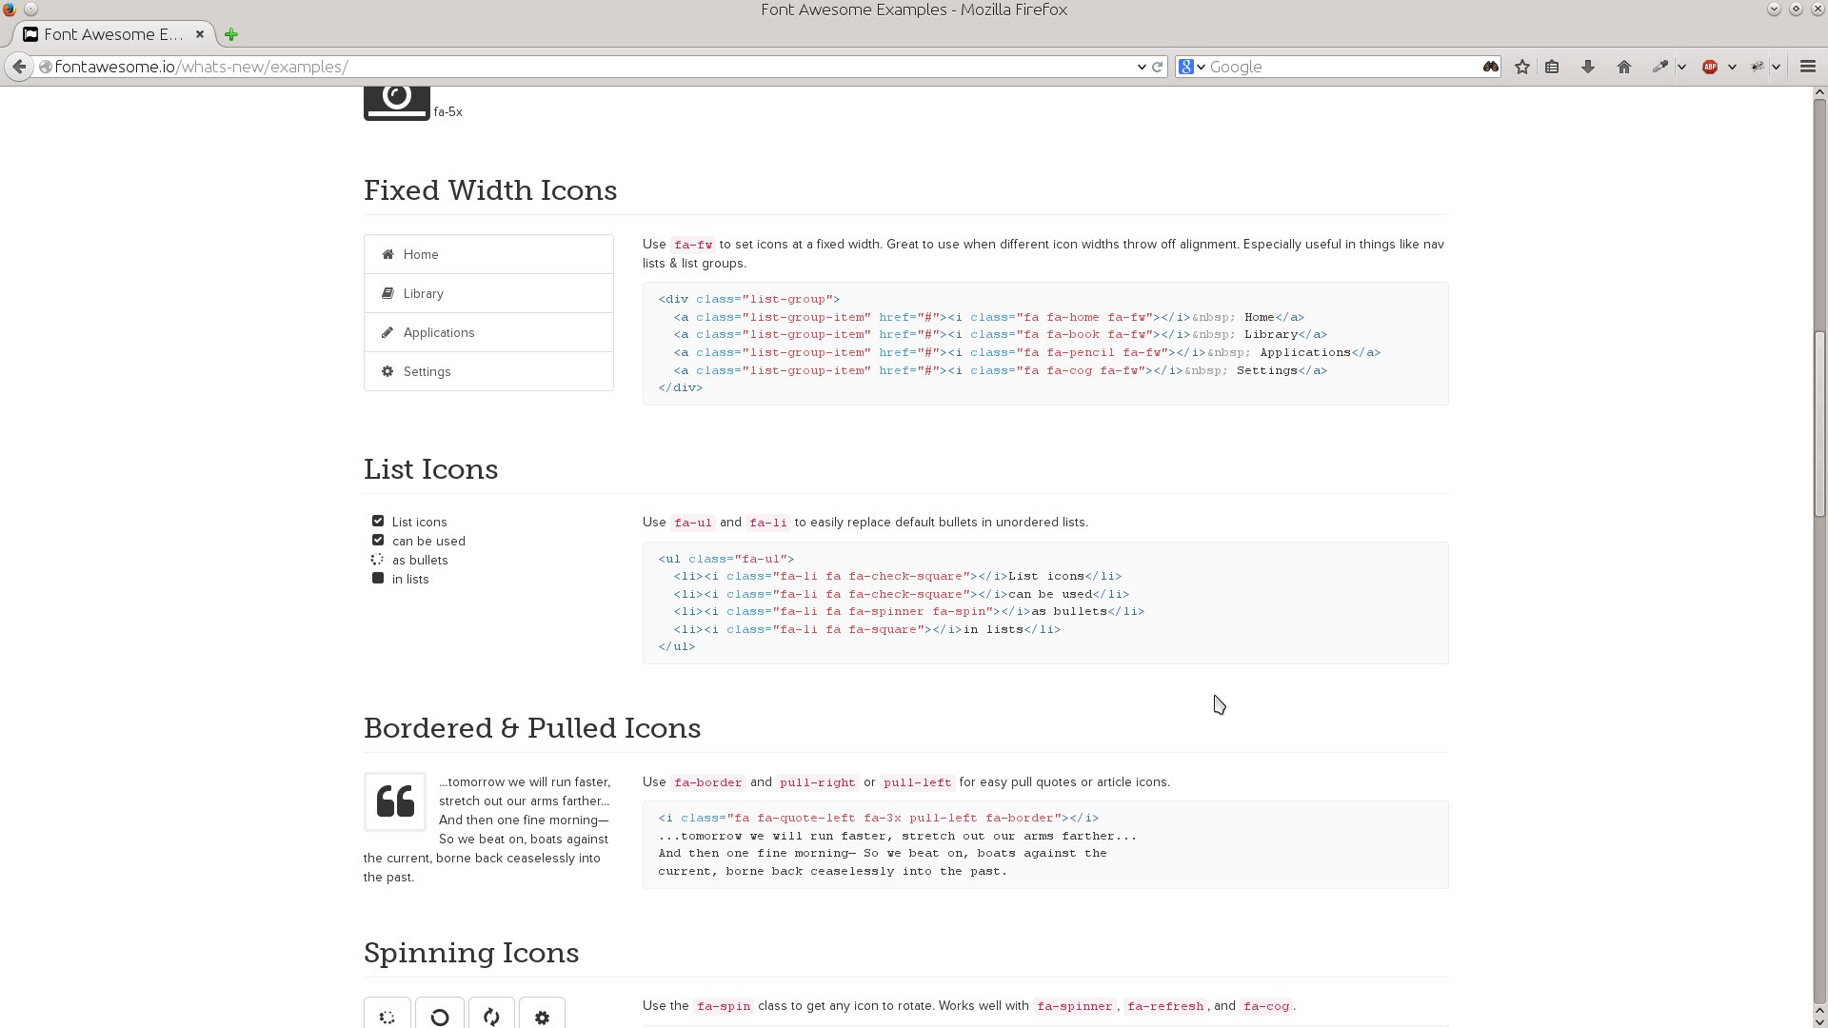Open a new tab with the plus
This screenshot has width=1828, height=1028.
point(231,34)
